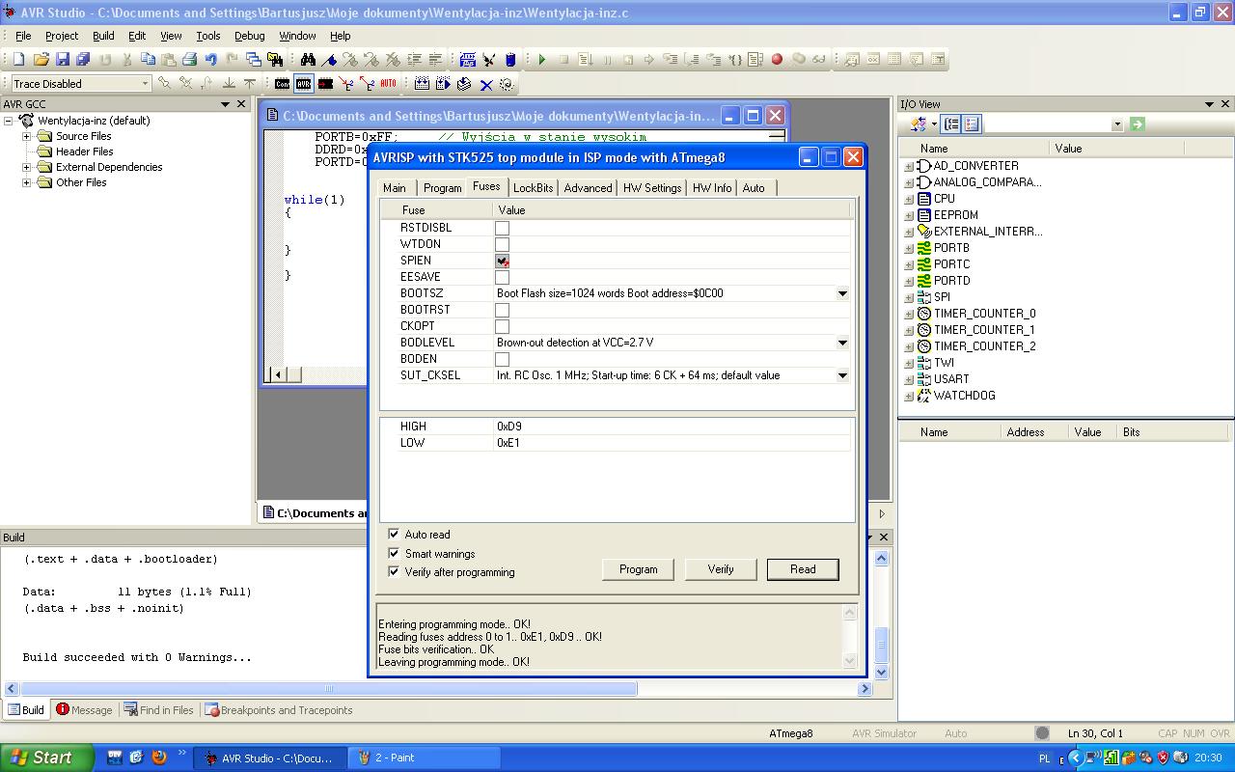
Task: Switch to Find in Files output tab
Action: (159, 709)
